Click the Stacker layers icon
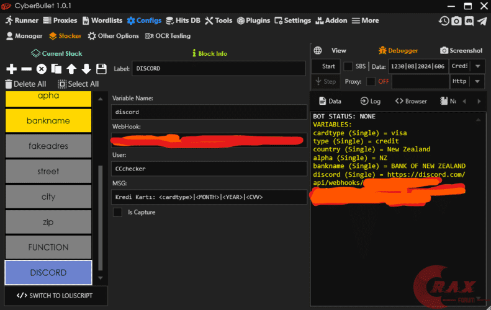 tap(53, 36)
